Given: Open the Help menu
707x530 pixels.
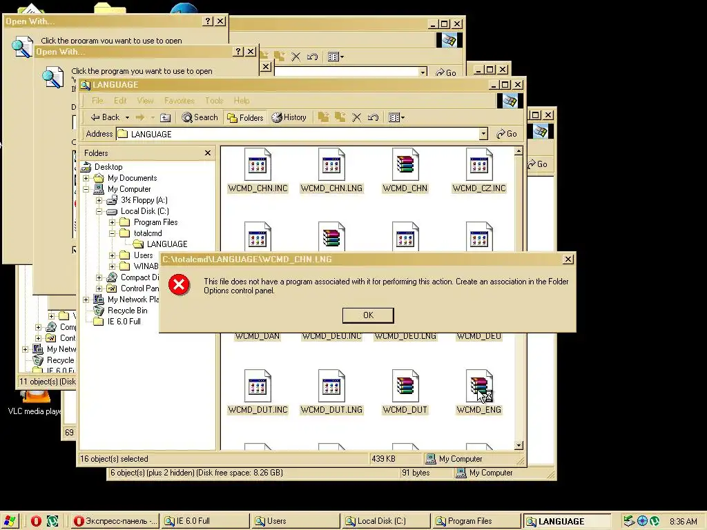Looking at the screenshot, I should click(x=241, y=101).
